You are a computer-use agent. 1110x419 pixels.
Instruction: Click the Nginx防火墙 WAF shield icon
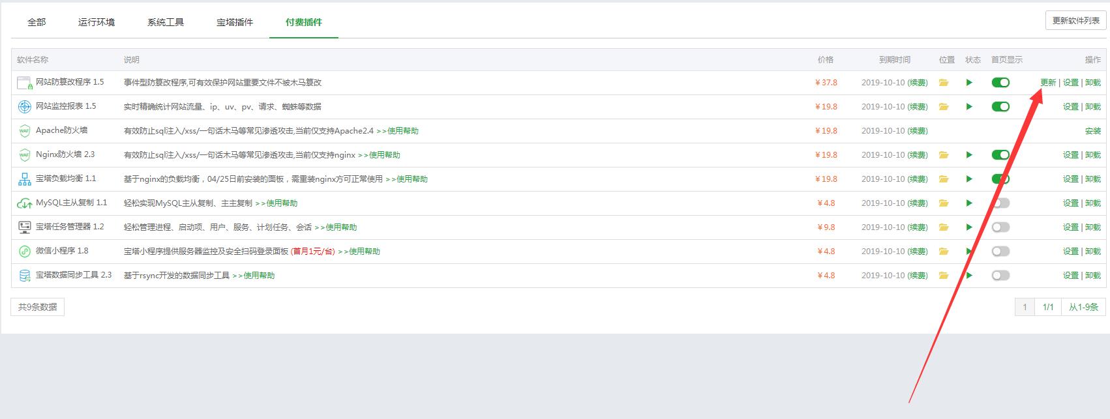[25, 155]
